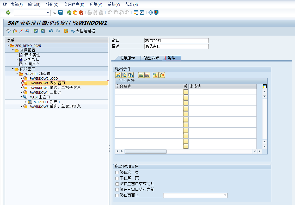Viewport: 295px width, 205px height.
Task: Collapse the ZFS_DEMO_2025 root node
Action: tap(8, 45)
